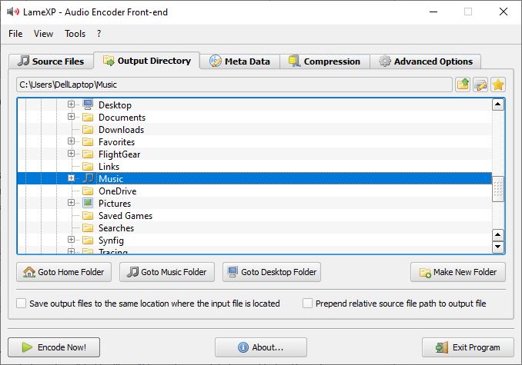
Task: Select the Saved Games folder row
Action: 255,215
